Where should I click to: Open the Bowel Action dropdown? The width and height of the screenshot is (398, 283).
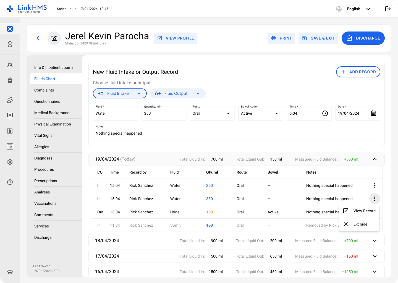[x=260, y=113]
